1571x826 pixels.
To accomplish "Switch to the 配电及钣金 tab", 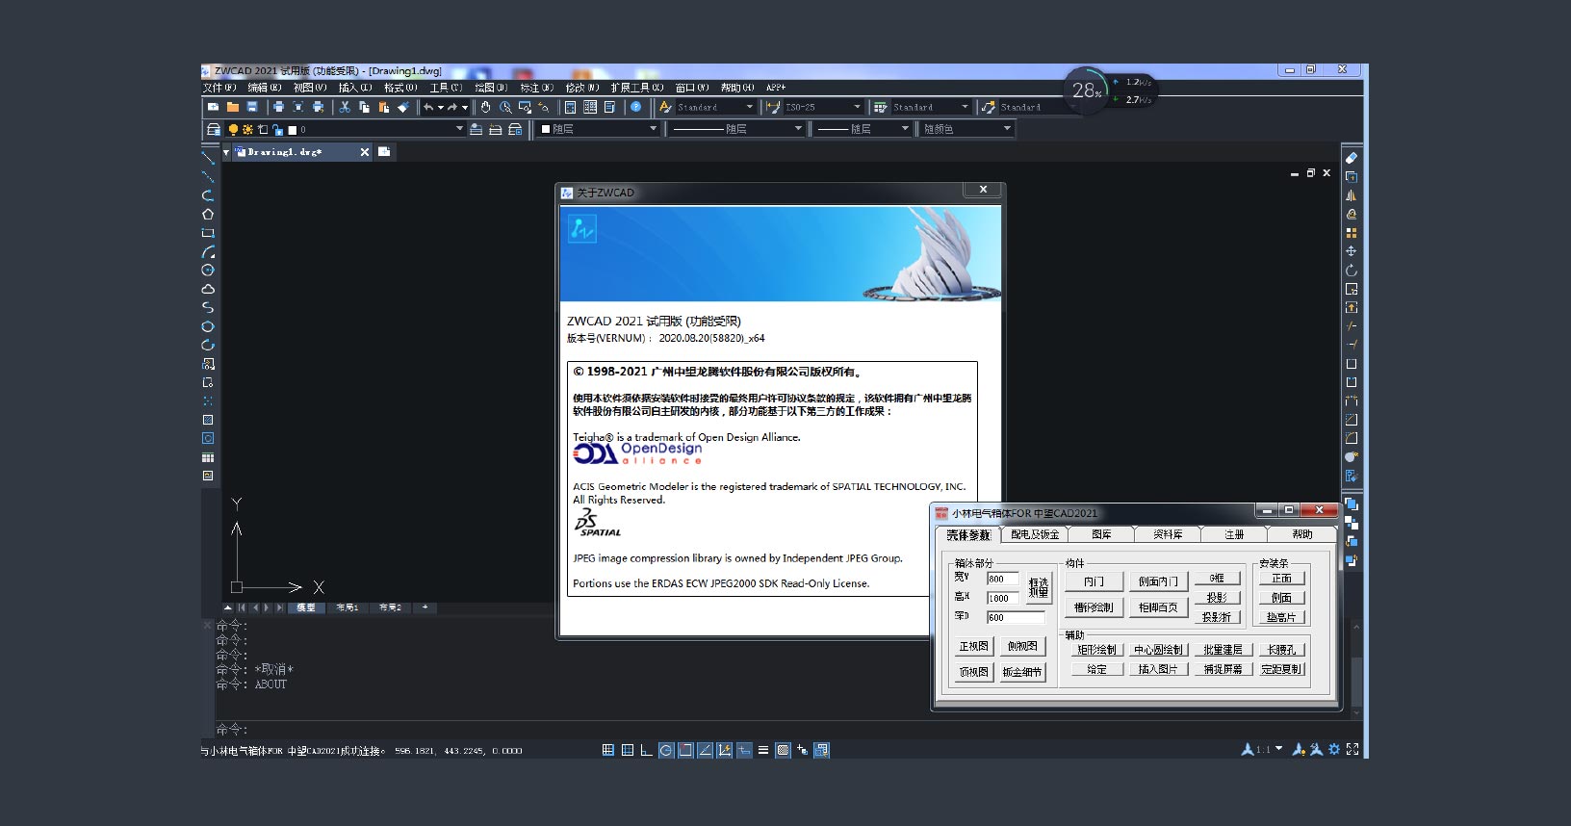I will click(x=1035, y=534).
